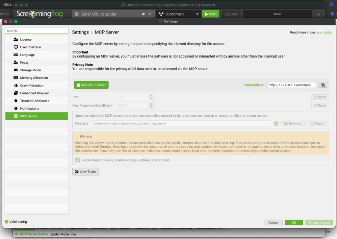Click the Screaming Frog logo
Viewport: 337px width, 239px height.
click(39, 14)
